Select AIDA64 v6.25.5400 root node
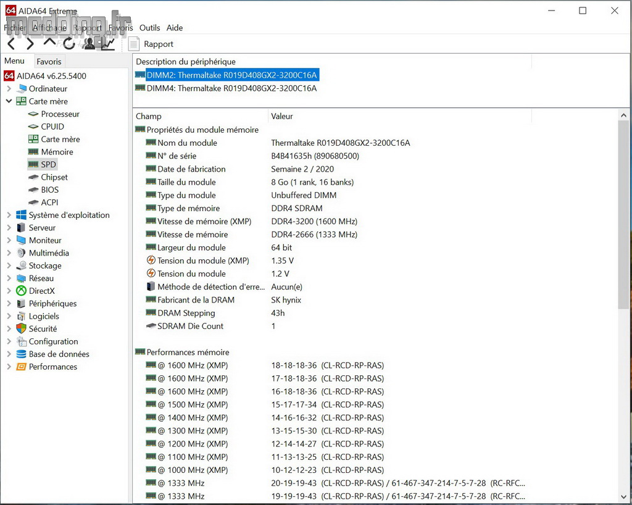 click(x=51, y=76)
